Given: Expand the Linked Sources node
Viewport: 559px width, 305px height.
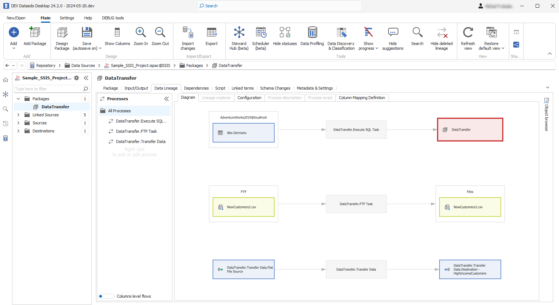Looking at the screenshot, I should pos(18,115).
